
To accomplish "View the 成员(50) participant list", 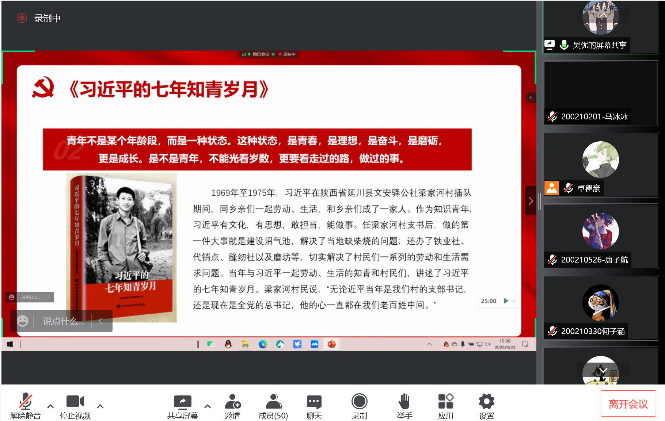I will coord(273,401).
